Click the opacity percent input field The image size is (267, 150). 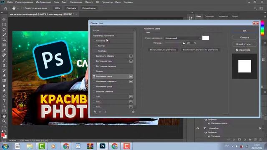(190, 43)
